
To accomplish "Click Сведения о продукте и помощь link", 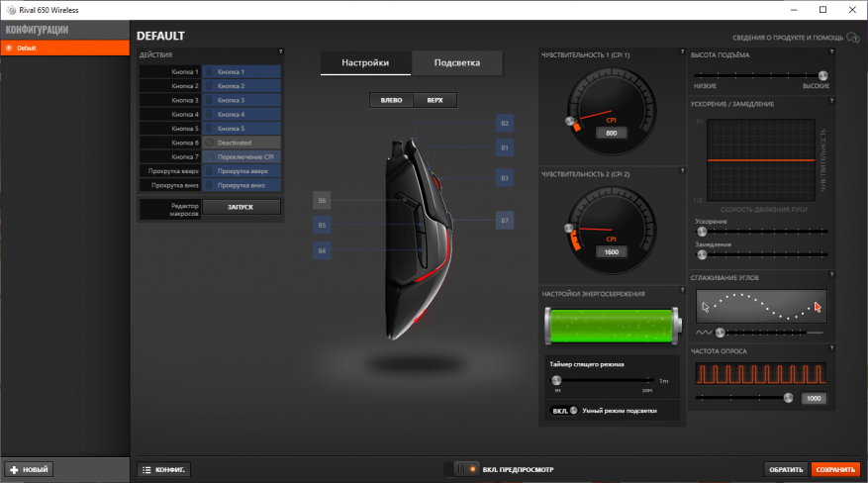I will (x=788, y=38).
